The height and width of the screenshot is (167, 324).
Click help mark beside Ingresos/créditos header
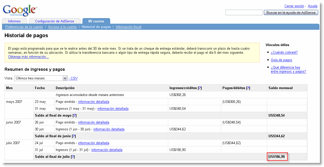tap(200, 88)
